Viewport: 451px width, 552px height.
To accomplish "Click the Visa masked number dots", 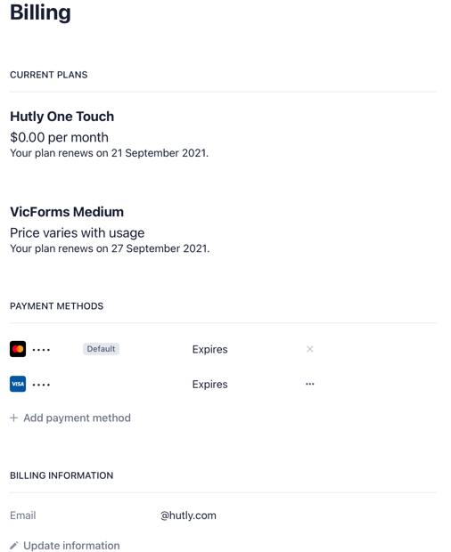I will pos(41,385).
